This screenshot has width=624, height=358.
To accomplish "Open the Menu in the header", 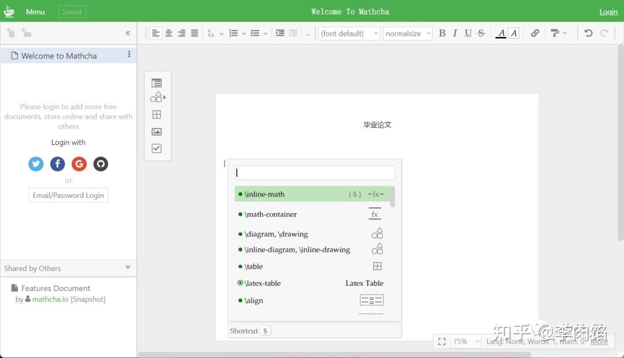I will (35, 12).
